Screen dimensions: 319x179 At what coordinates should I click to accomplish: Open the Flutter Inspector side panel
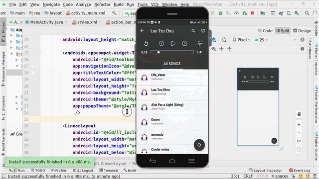tap(316, 59)
